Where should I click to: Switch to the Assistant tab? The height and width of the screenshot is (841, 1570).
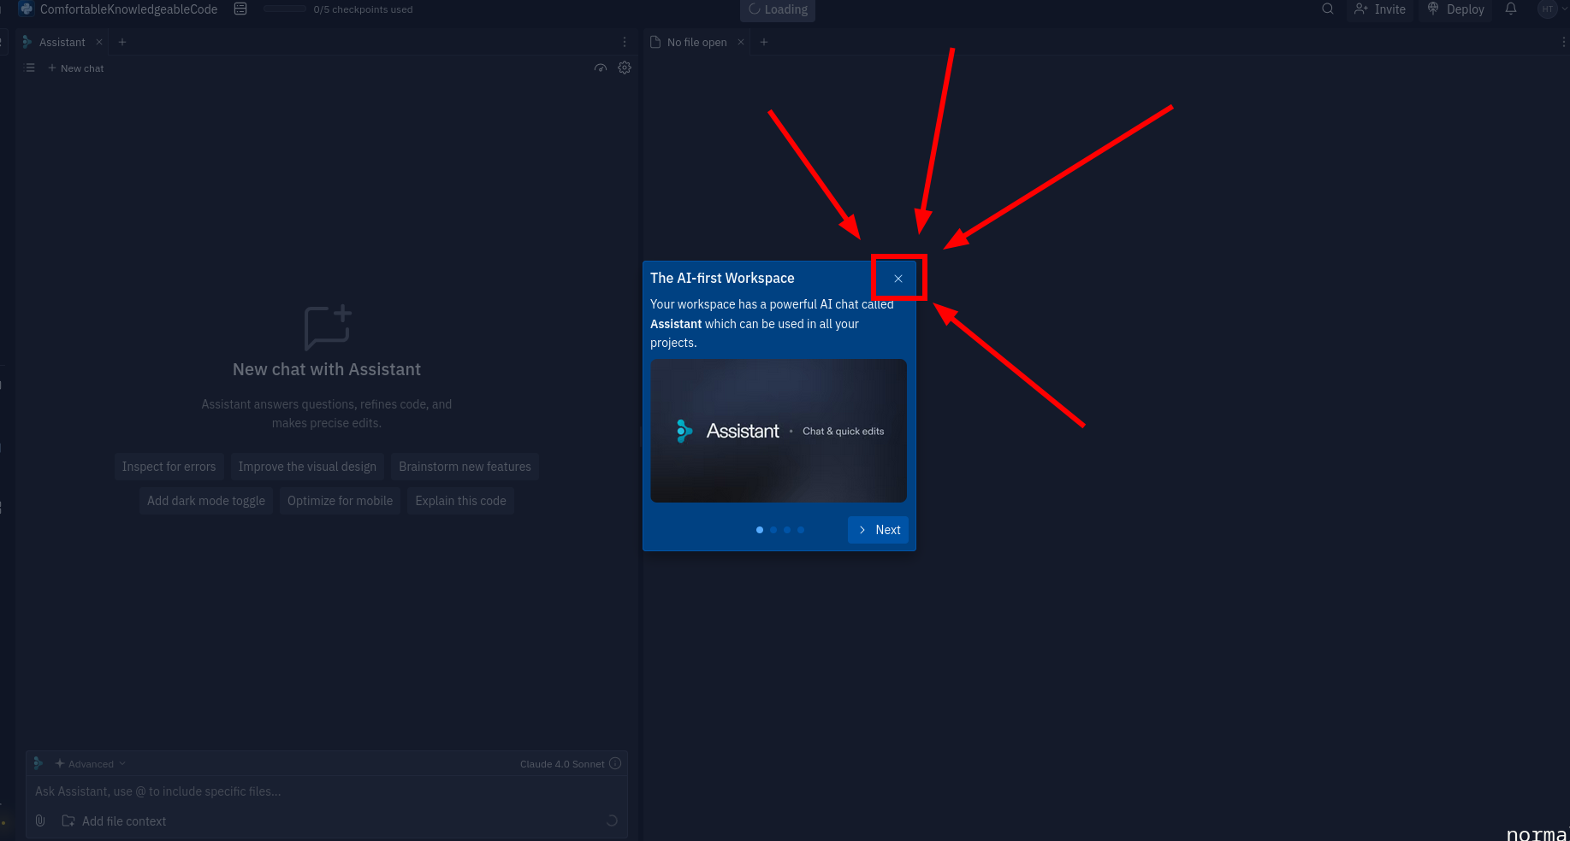(62, 42)
